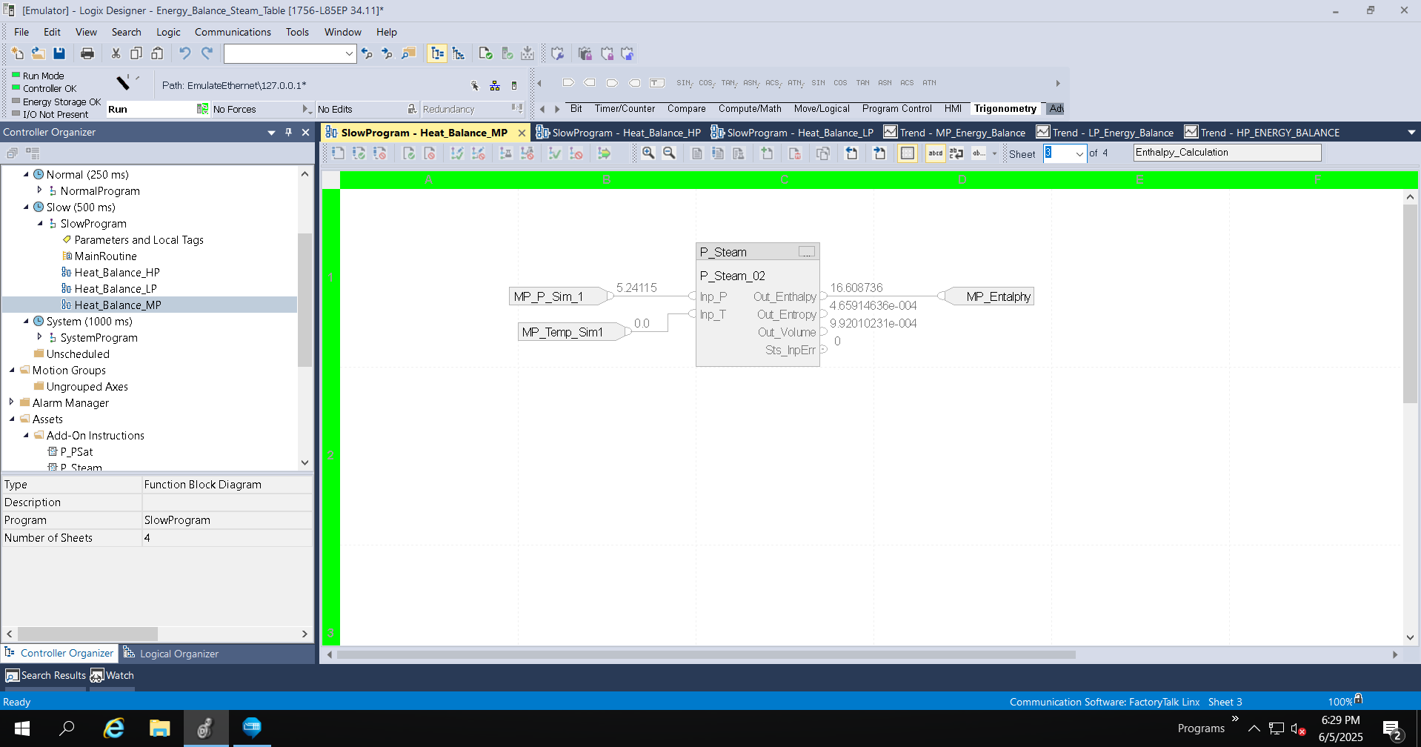1421x747 pixels.
Task: Open P_Steam block properties via its ellipsis button
Action: (806, 252)
